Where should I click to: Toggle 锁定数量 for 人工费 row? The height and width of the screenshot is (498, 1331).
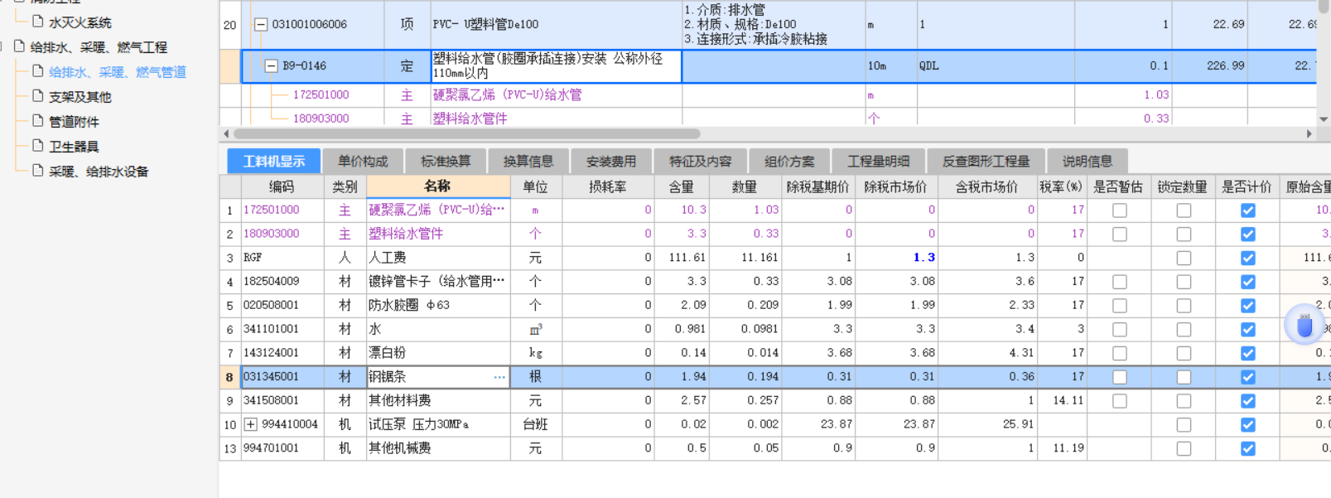click(1184, 259)
